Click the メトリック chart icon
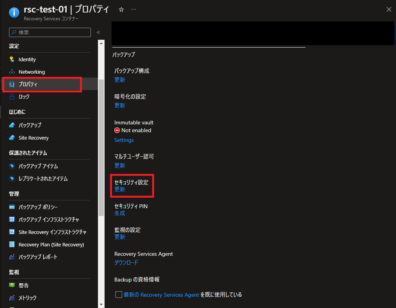Image resolution: width=396 pixels, height=308 pixels. (x=12, y=298)
